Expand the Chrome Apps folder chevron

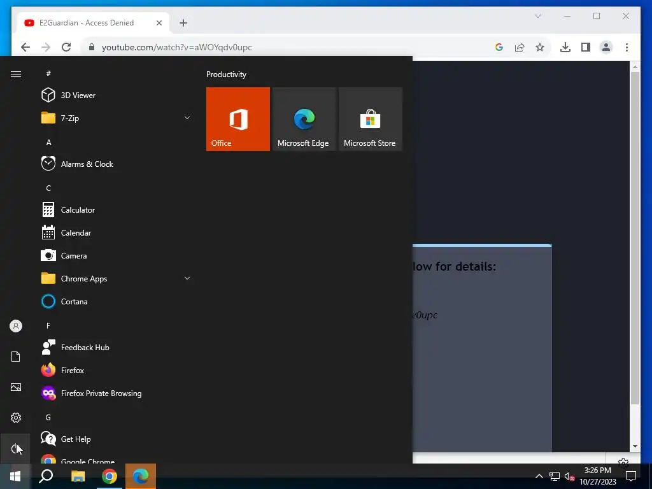coord(187,278)
